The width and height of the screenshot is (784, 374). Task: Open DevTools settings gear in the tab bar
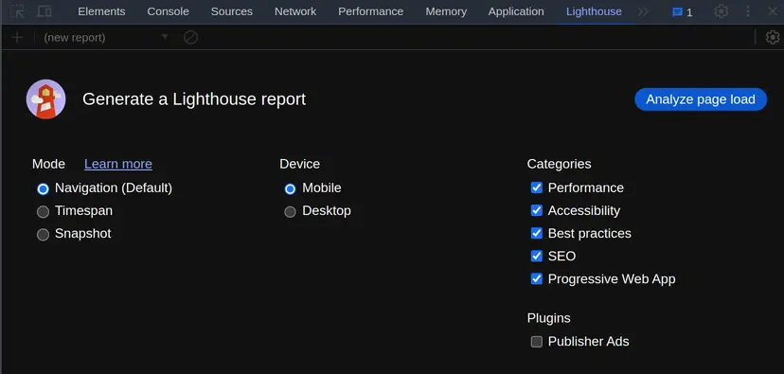pos(721,11)
